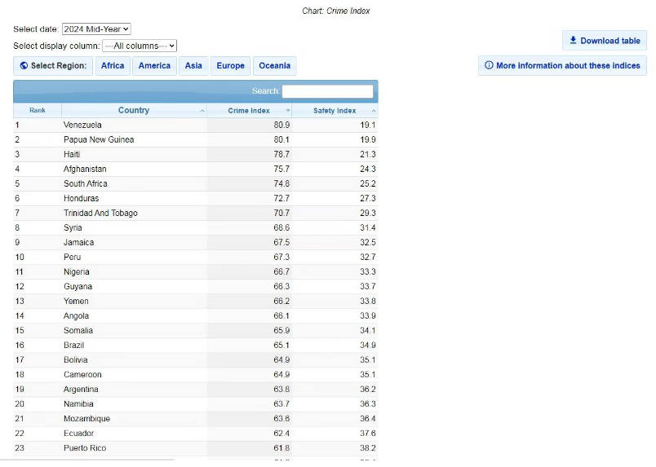Filter table by America region
This screenshot has height=467, width=656.
click(x=154, y=66)
